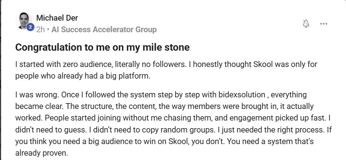Click Michael Der's profile photo
This screenshot has height=160, width=346.
pyautogui.click(x=24, y=21)
